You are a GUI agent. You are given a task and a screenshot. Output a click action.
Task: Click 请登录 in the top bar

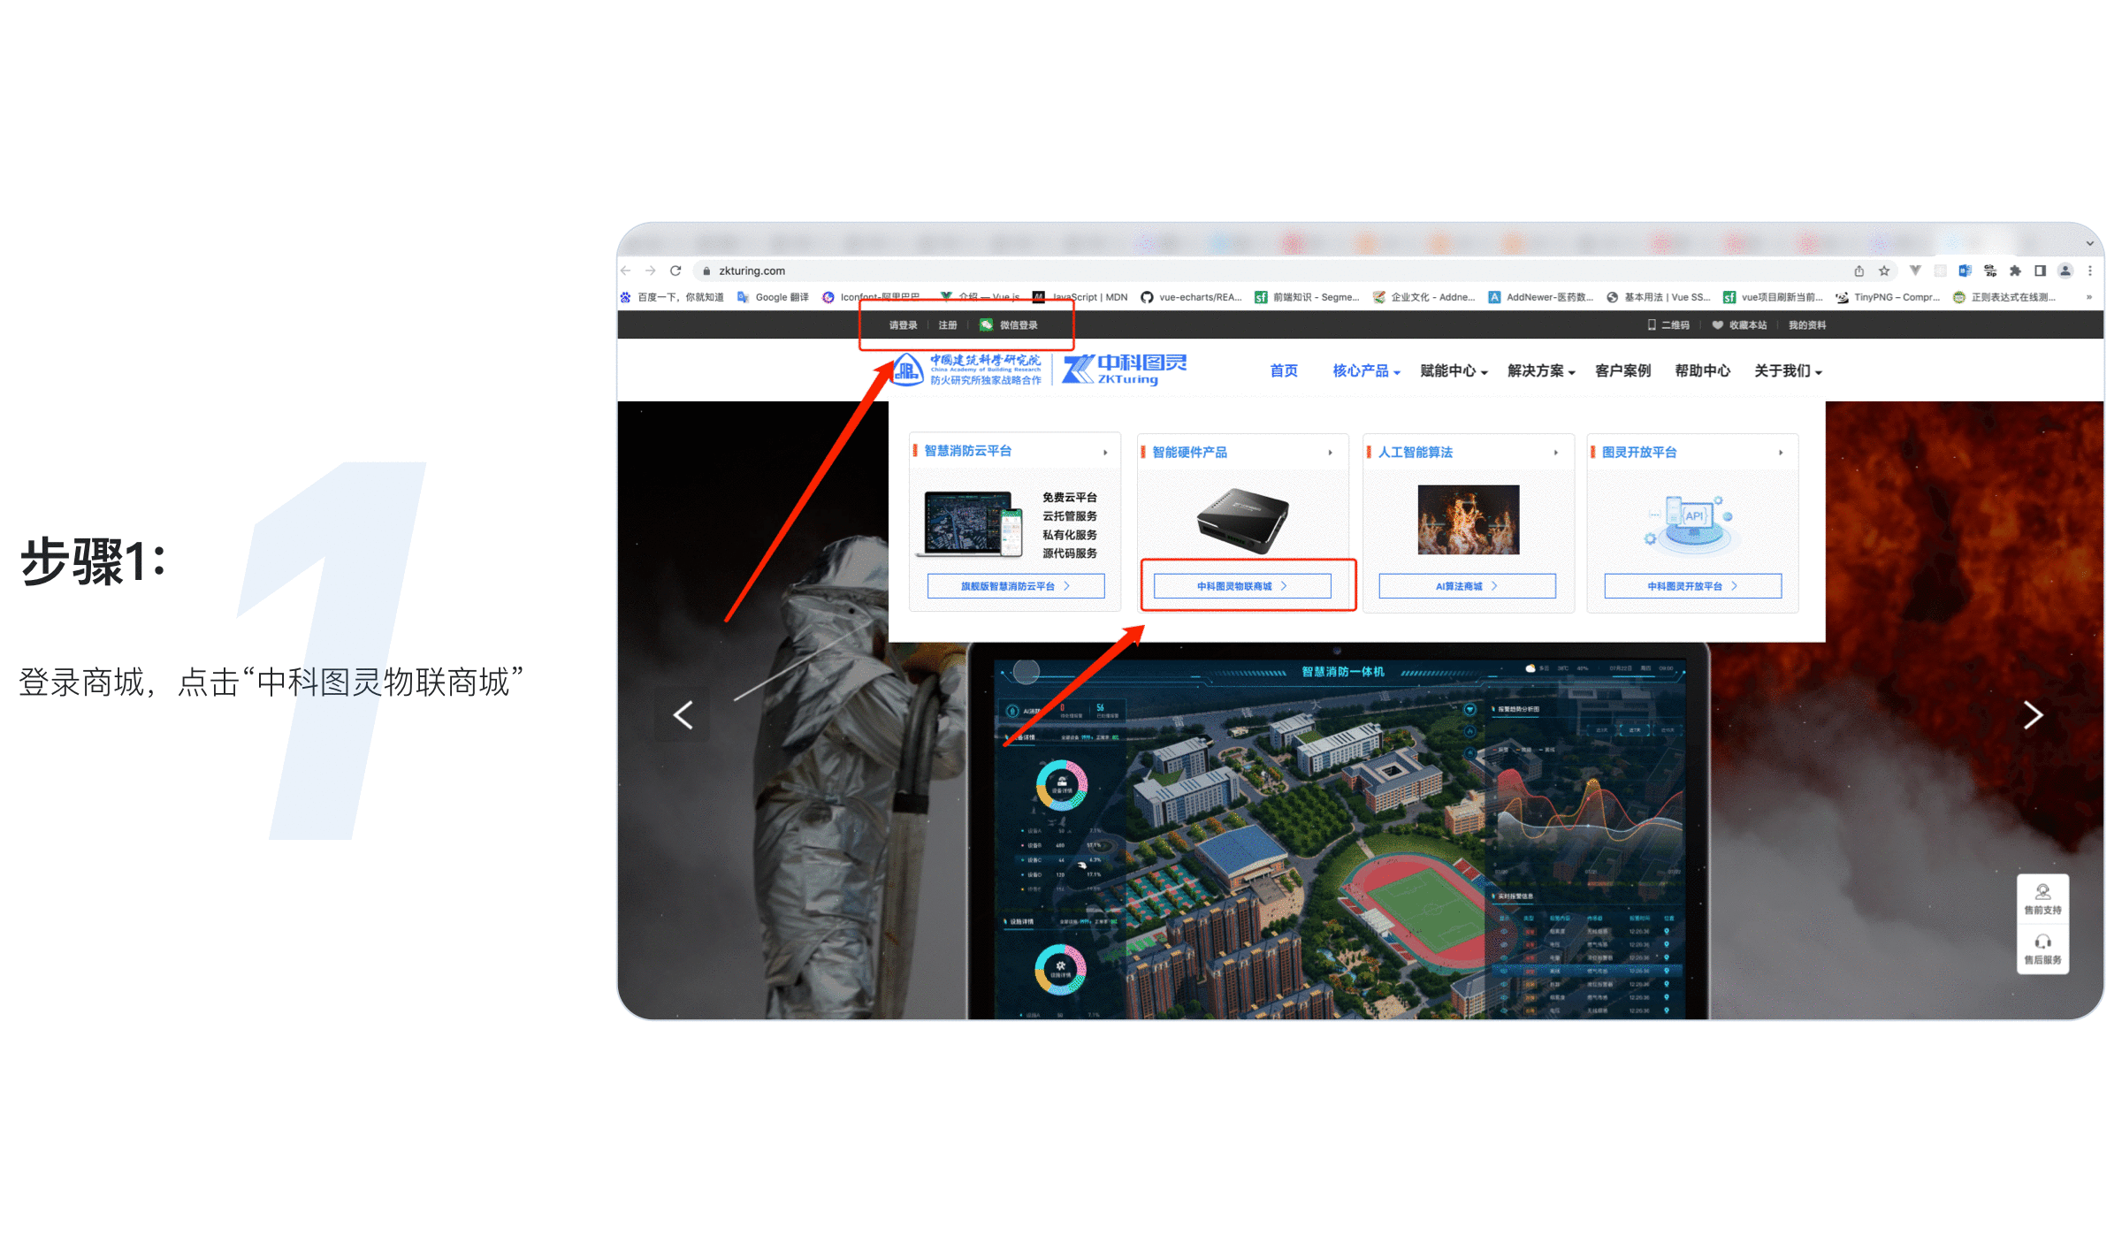pyautogui.click(x=903, y=325)
